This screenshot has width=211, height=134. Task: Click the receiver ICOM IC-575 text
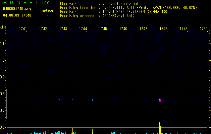pyautogui.click(x=135, y=12)
